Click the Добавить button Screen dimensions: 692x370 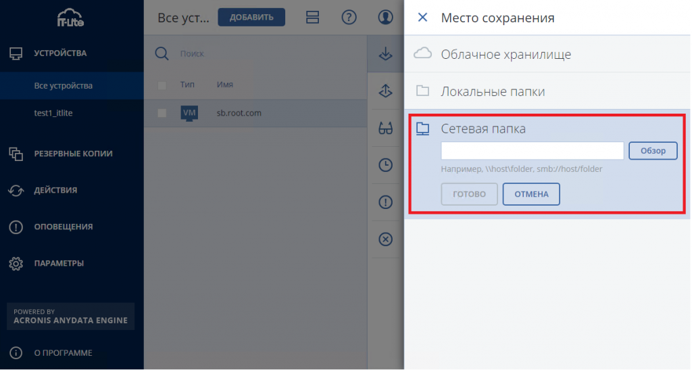coord(251,17)
